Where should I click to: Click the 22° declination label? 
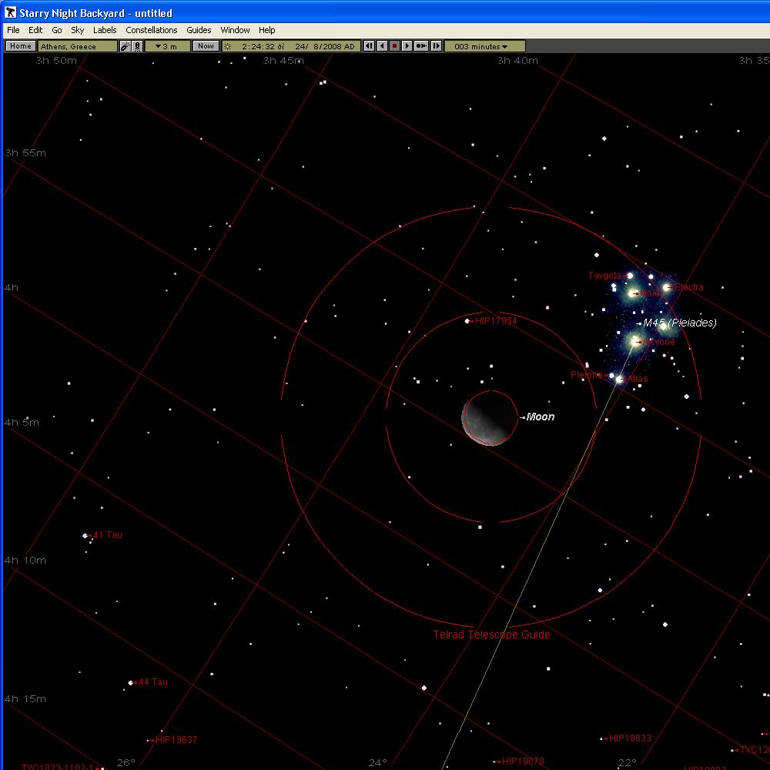click(x=627, y=762)
